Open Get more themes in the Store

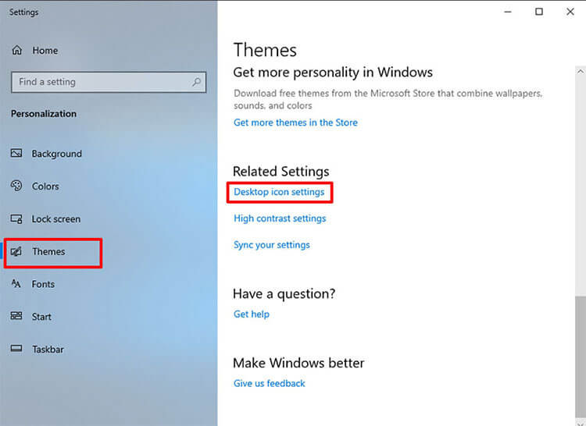tap(295, 122)
